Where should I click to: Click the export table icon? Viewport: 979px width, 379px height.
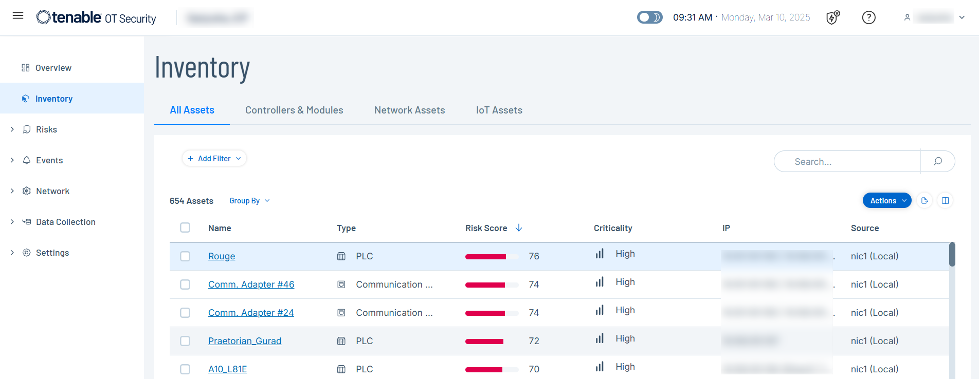(x=924, y=201)
